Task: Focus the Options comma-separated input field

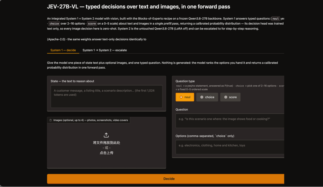Action: click(x=230, y=147)
